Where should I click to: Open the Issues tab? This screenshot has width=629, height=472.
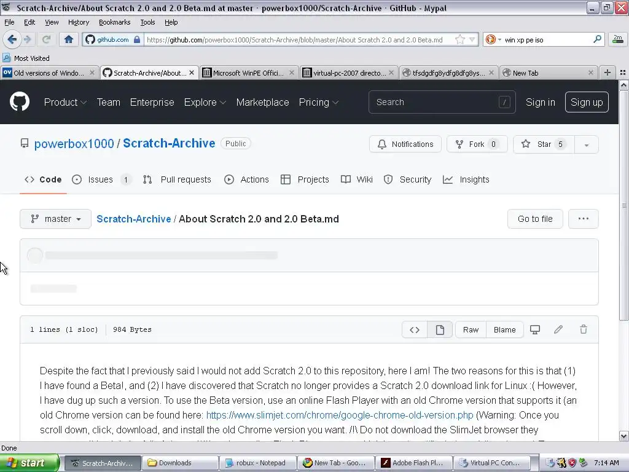click(101, 179)
